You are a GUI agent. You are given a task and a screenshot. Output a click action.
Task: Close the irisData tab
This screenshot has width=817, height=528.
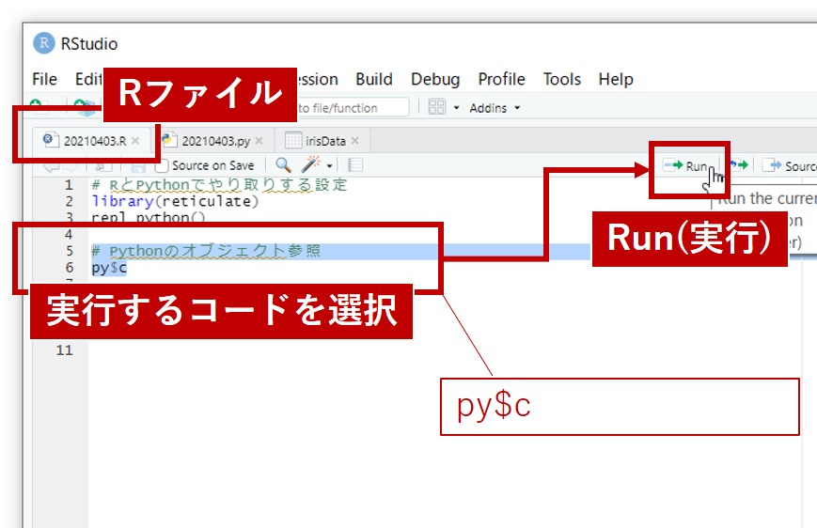tap(356, 141)
